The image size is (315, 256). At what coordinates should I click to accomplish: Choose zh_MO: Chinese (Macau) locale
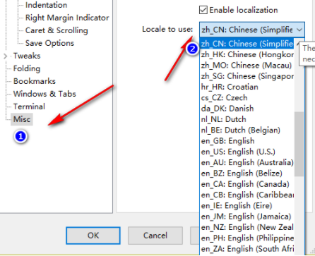click(247, 66)
